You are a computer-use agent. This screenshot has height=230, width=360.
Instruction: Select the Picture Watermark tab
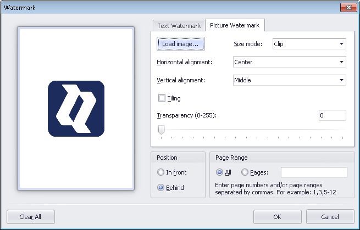pyautogui.click(x=235, y=25)
